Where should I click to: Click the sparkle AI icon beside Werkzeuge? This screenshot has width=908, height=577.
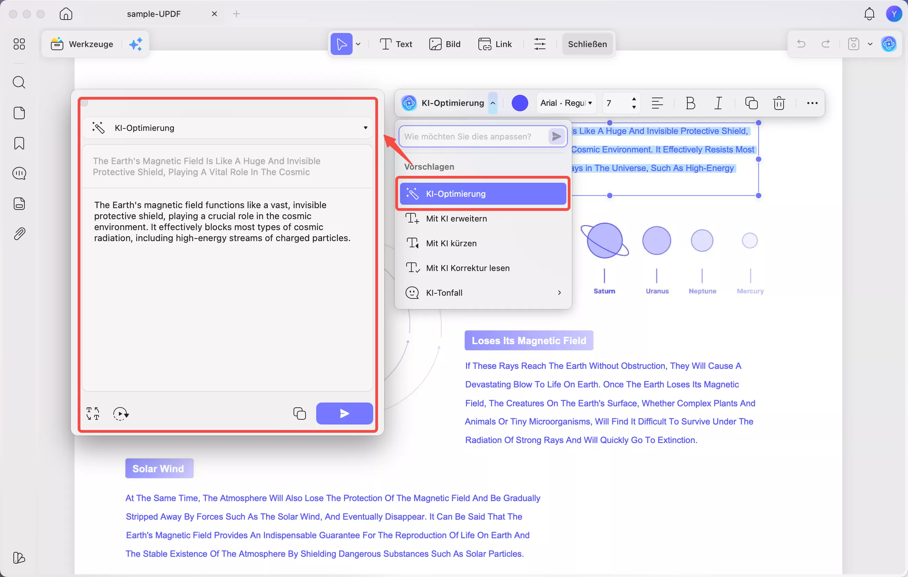coord(136,44)
